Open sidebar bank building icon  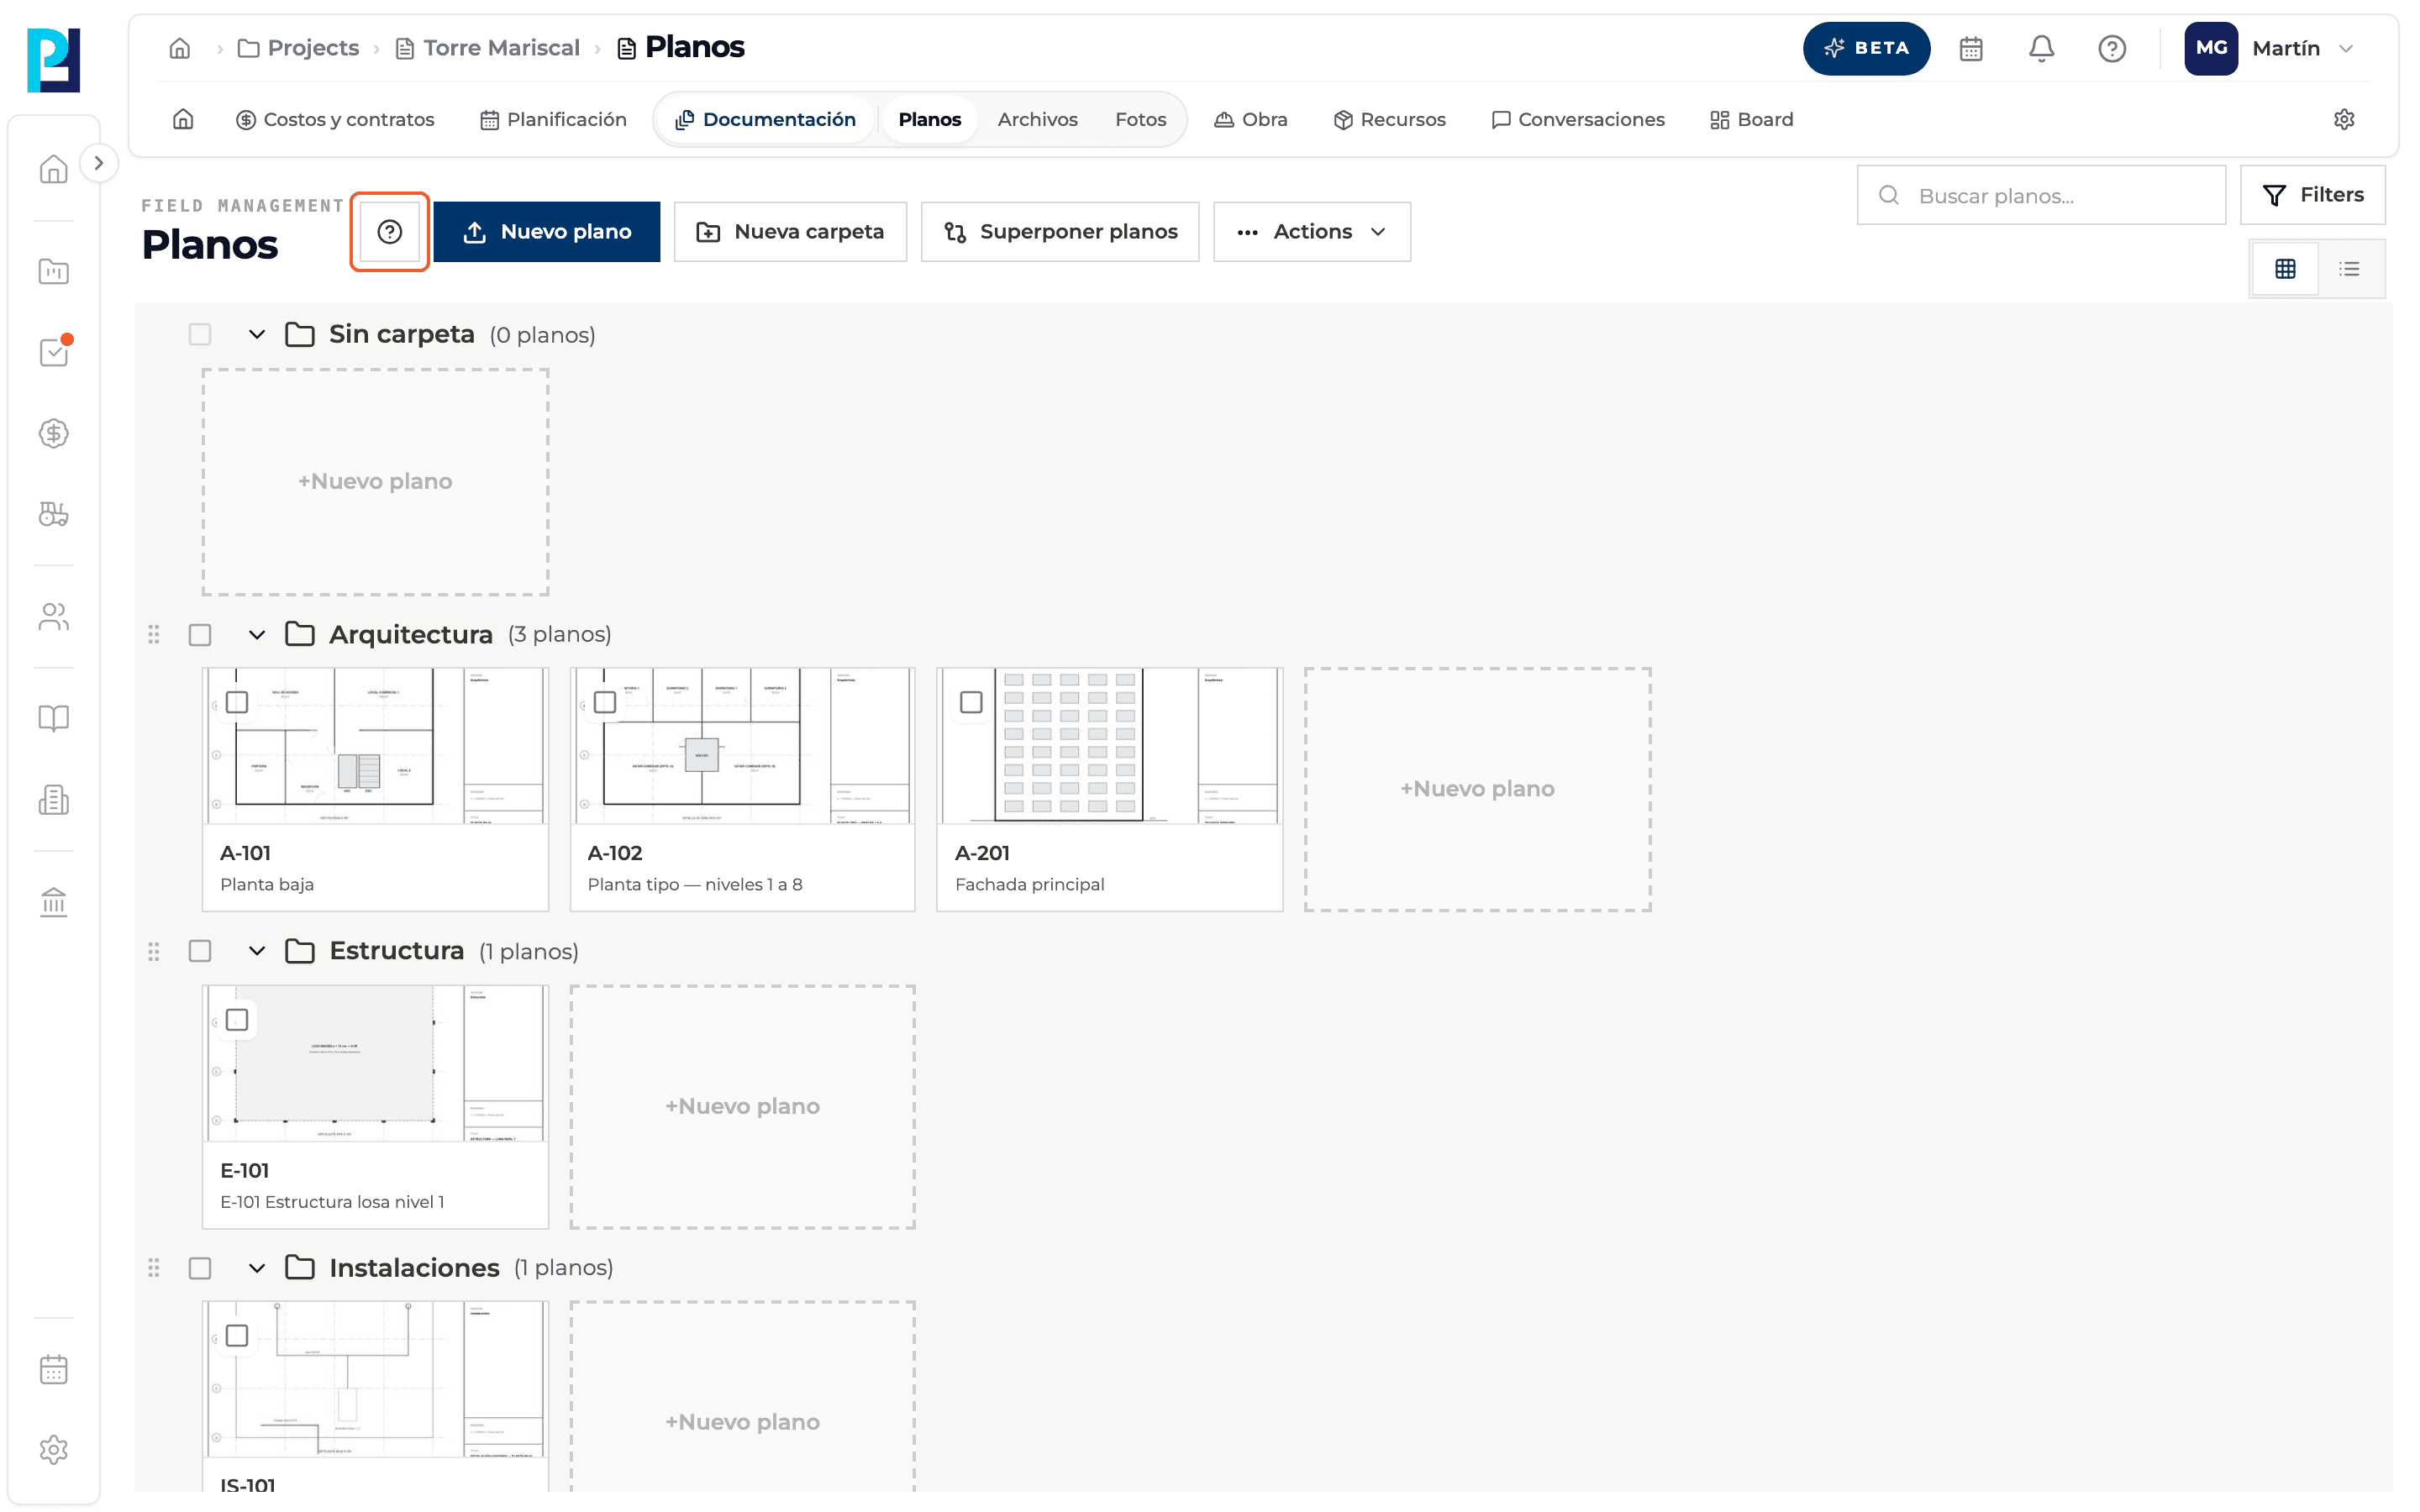coord(54,902)
